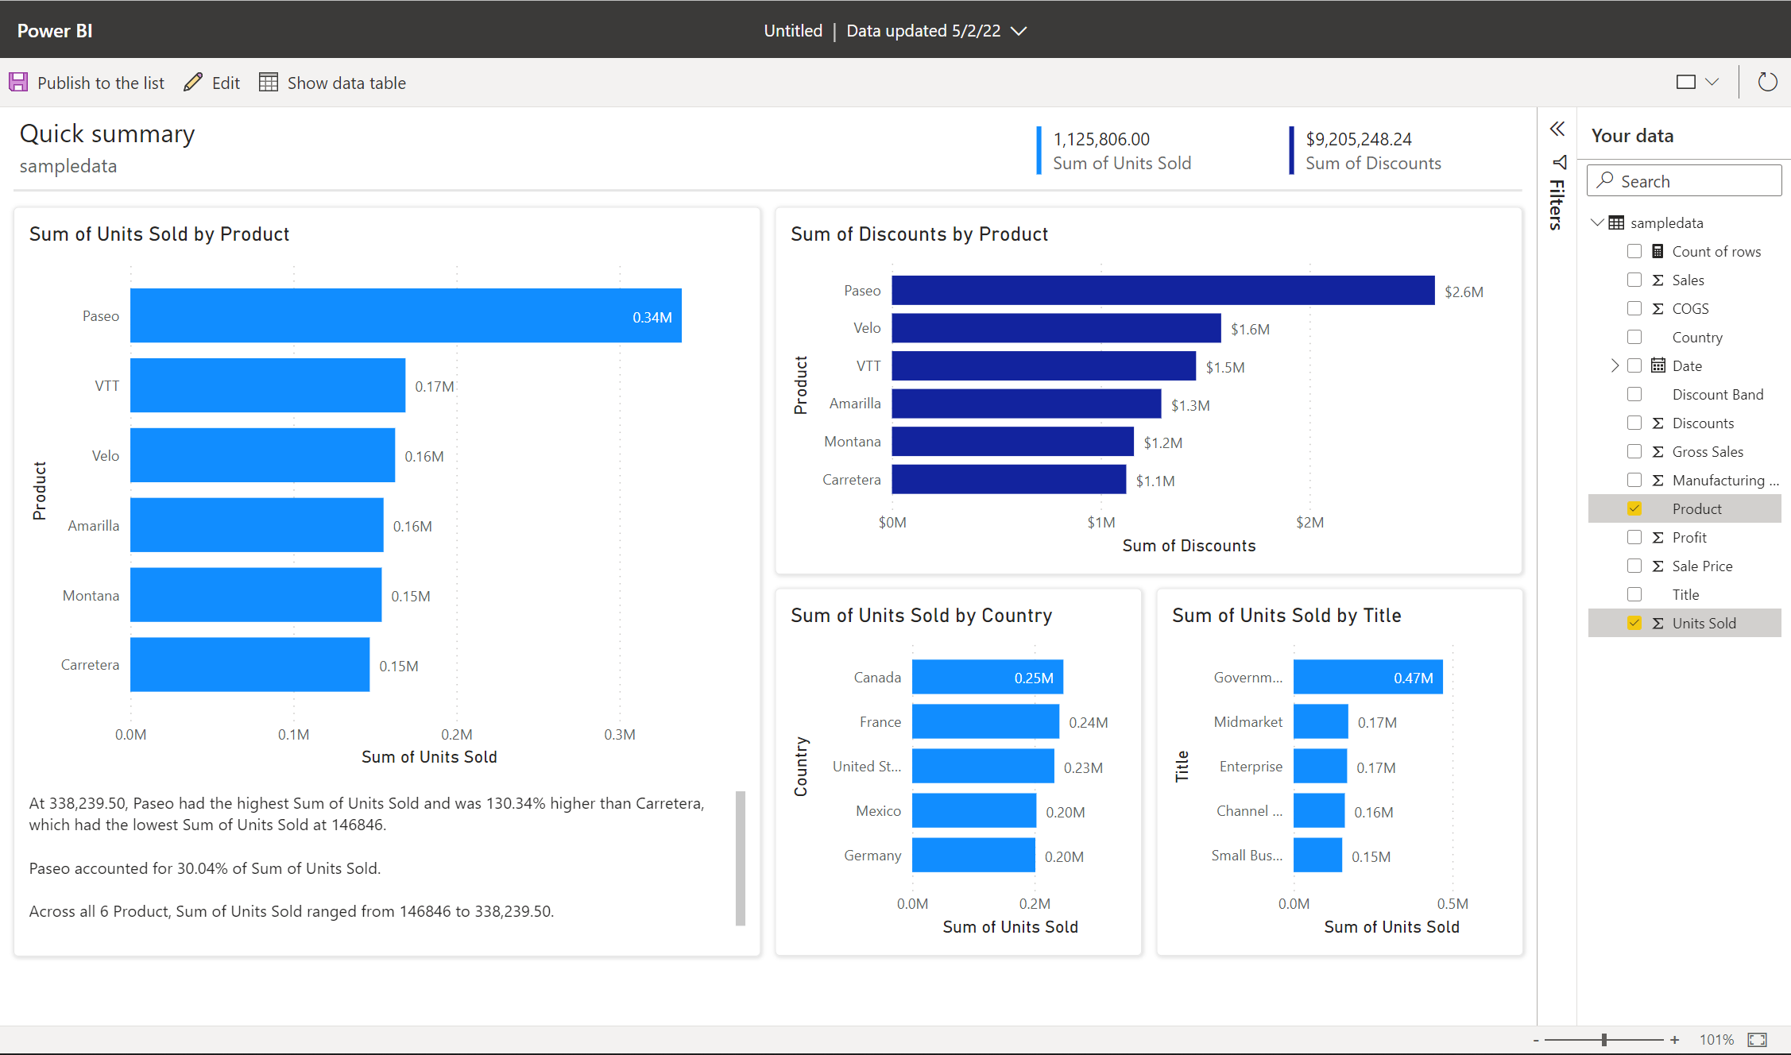Click Publish to the list button
The image size is (1791, 1055).
[88, 83]
